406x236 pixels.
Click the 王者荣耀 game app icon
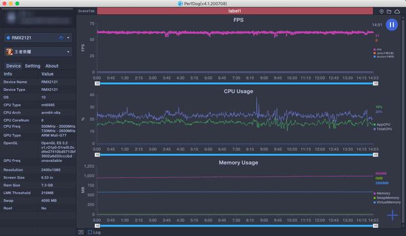(9, 52)
